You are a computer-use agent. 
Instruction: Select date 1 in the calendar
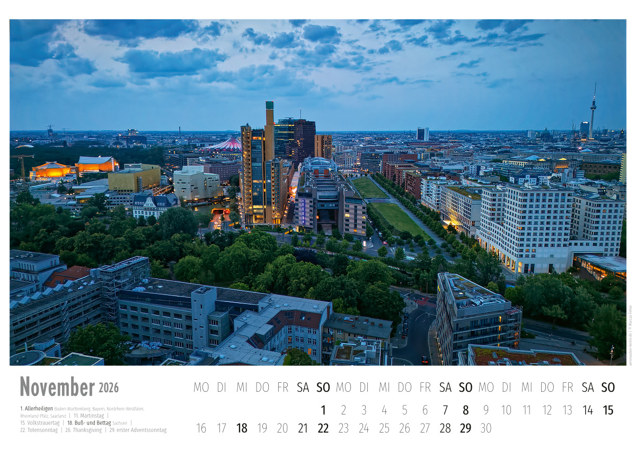click(x=323, y=410)
